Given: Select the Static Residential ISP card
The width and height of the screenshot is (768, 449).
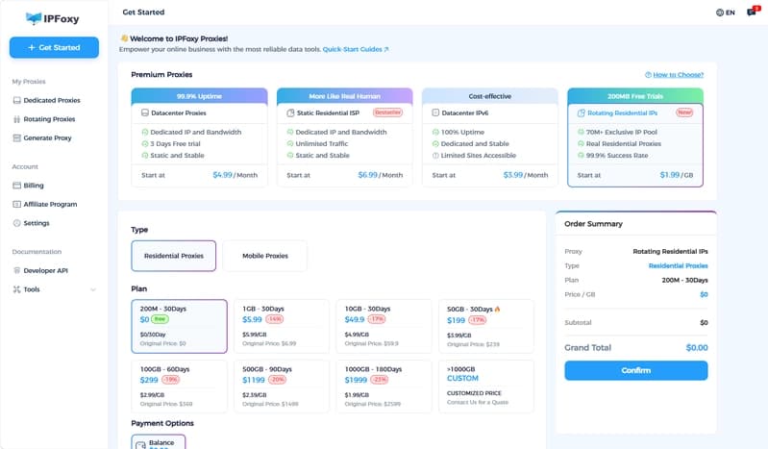Looking at the screenshot, I should [345, 137].
